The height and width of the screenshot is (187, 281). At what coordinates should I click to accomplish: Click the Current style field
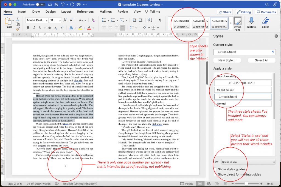coord(245,52)
